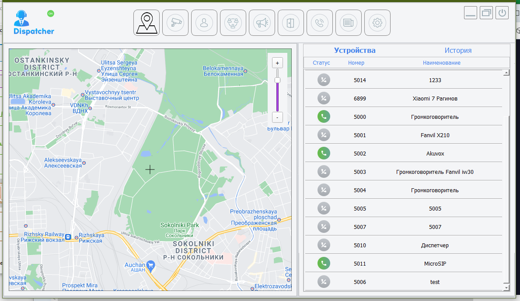Sort by the Номер column header
This screenshot has height=301, width=520.
tap(356, 62)
